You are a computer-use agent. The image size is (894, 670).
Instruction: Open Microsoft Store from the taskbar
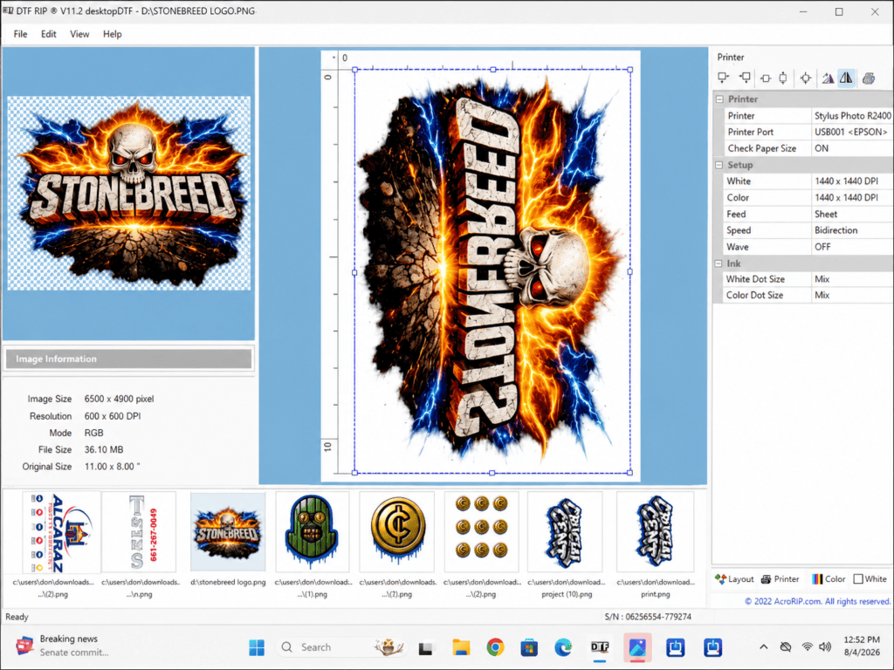click(529, 647)
